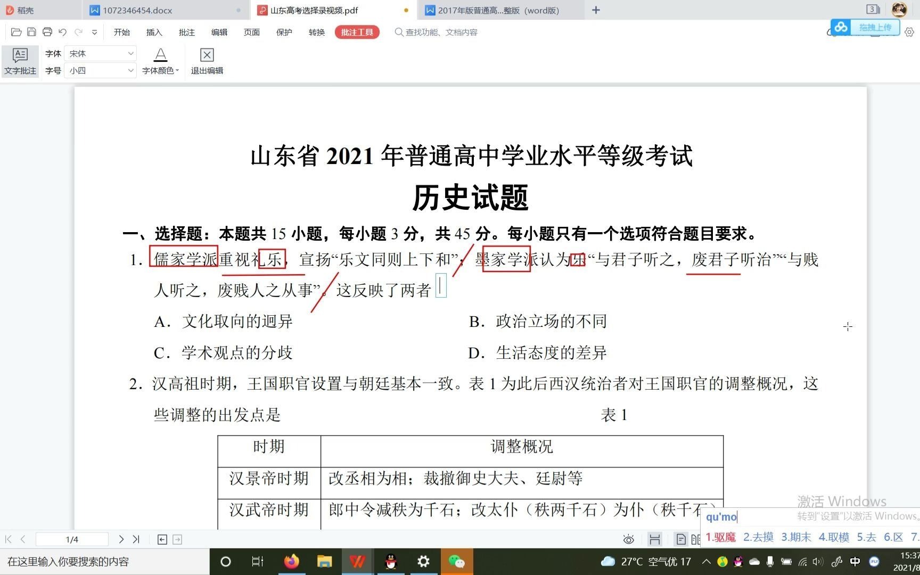Image resolution: width=920 pixels, height=575 pixels.
Task: Click the text annotation box after 这反映了两者
Action: [441, 286]
